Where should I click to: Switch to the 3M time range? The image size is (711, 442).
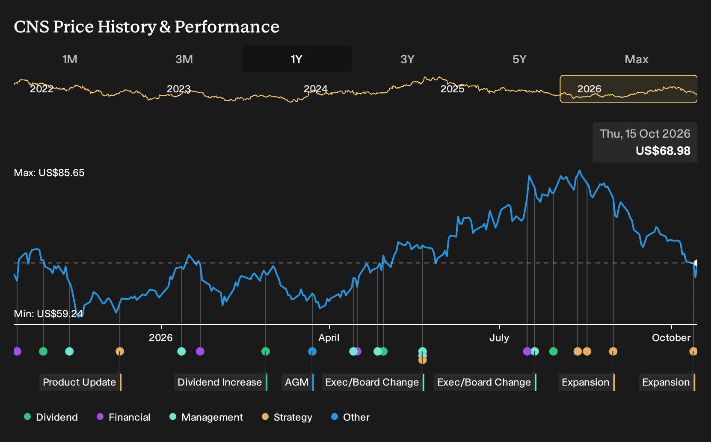(x=184, y=59)
